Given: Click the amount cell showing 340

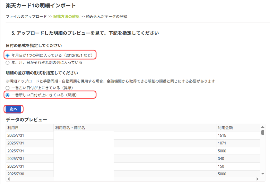Looking at the screenshot, I should coord(221,159).
